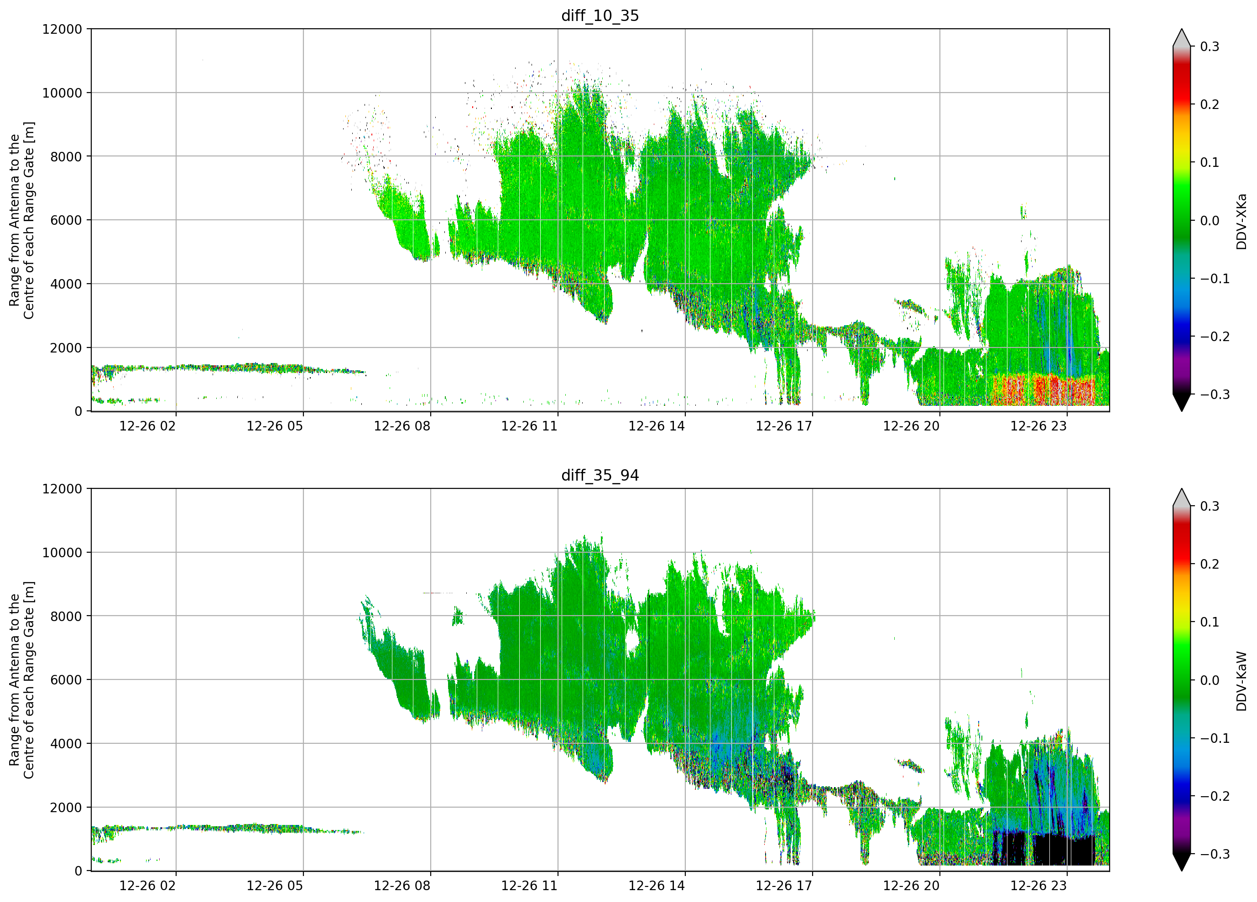
Task: Click the 12-26 14 tick under diff_10_35
Action: 657,426
